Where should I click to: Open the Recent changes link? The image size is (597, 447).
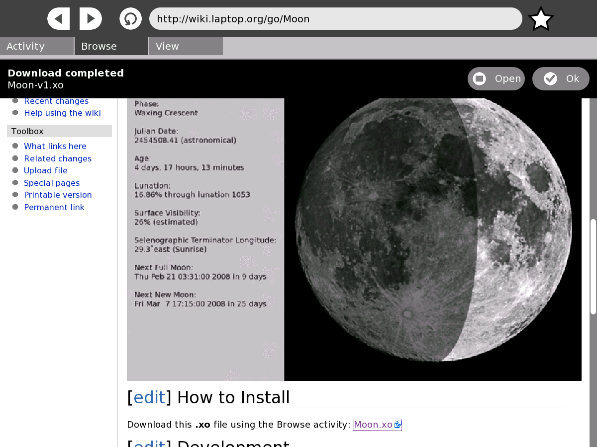point(56,101)
